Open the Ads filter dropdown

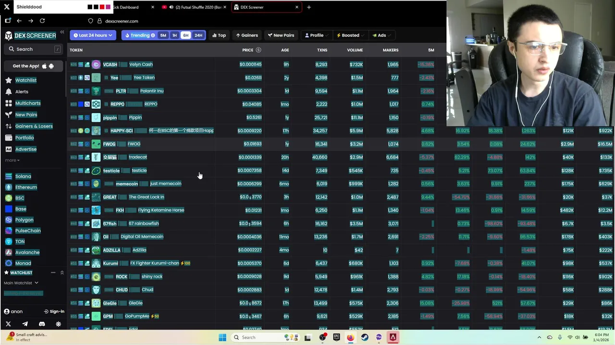(x=381, y=35)
